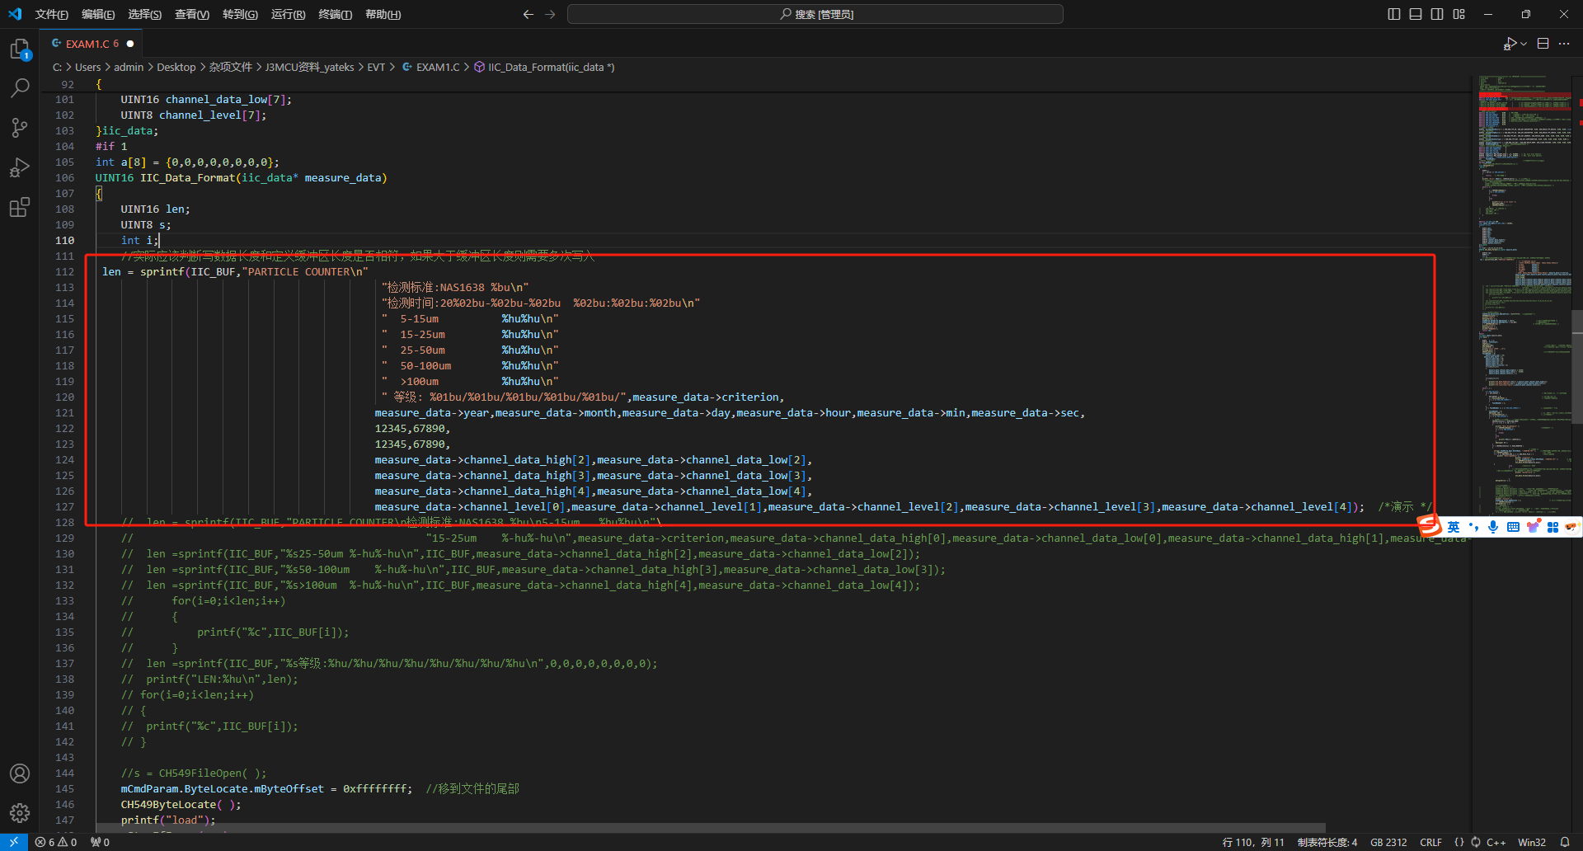Open the notifications bell icon
This screenshot has height=851, width=1583.
(x=1565, y=842)
